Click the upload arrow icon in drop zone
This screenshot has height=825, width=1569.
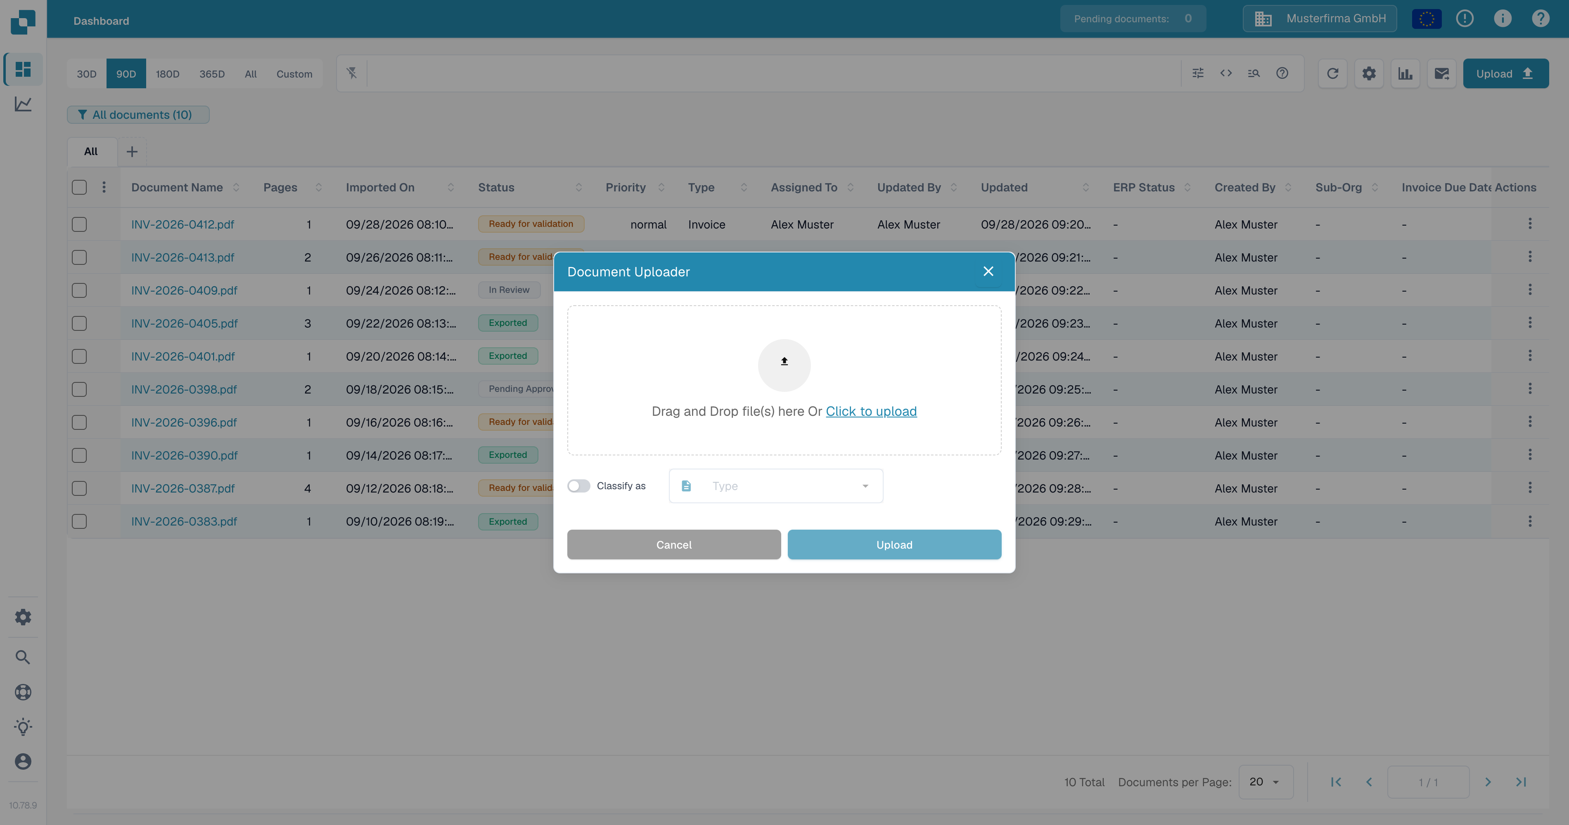tap(784, 361)
